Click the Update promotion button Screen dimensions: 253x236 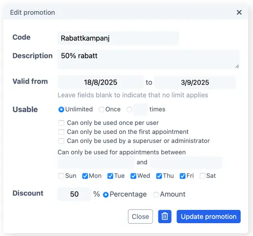pyautogui.click(x=208, y=217)
